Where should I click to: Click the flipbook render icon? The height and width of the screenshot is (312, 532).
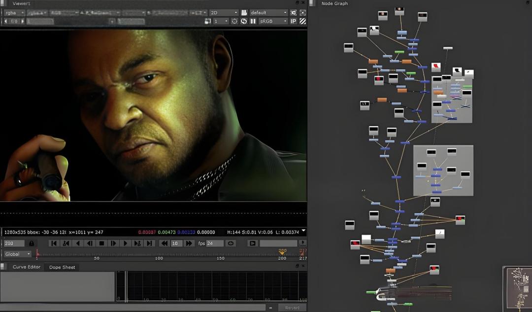[252, 243]
